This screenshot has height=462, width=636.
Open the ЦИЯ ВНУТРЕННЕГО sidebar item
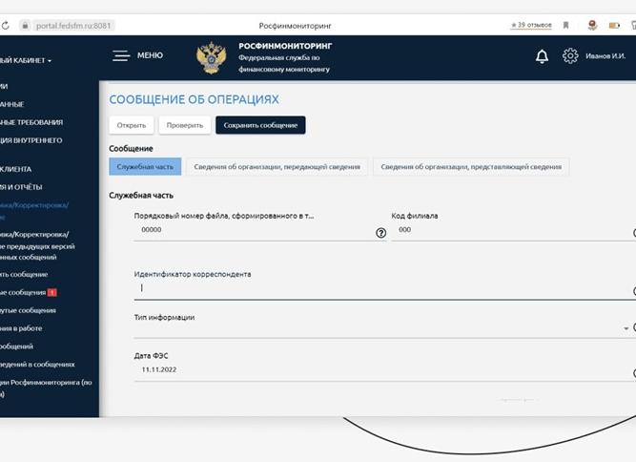click(x=31, y=140)
